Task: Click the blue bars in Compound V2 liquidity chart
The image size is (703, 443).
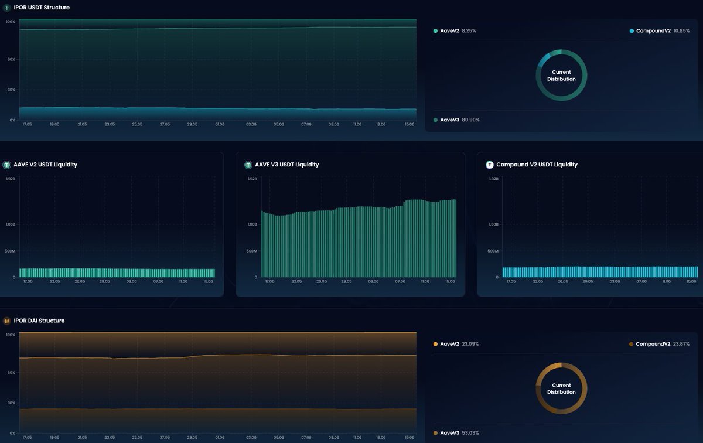Action: click(600, 272)
